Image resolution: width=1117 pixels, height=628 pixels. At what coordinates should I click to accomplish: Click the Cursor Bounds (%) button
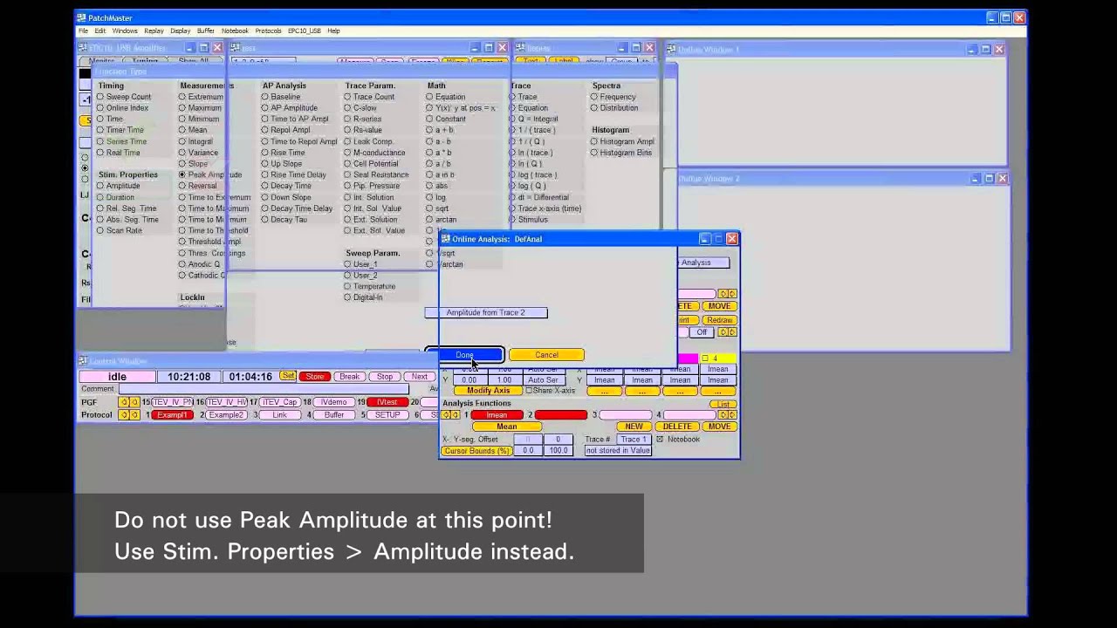pos(476,451)
